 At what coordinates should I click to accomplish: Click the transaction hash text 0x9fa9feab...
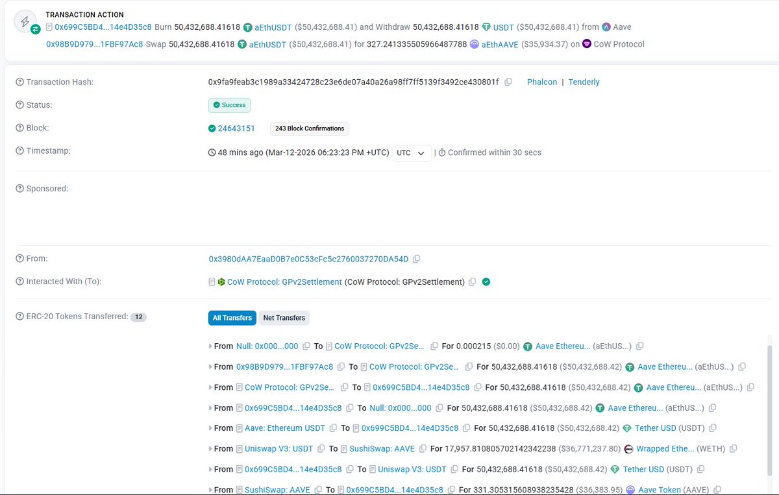[354, 82]
